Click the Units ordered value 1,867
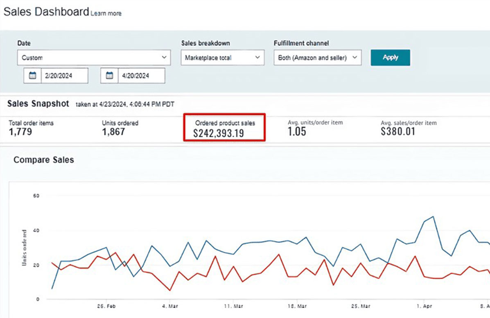Viewport: 490px width, 318px height. click(113, 132)
